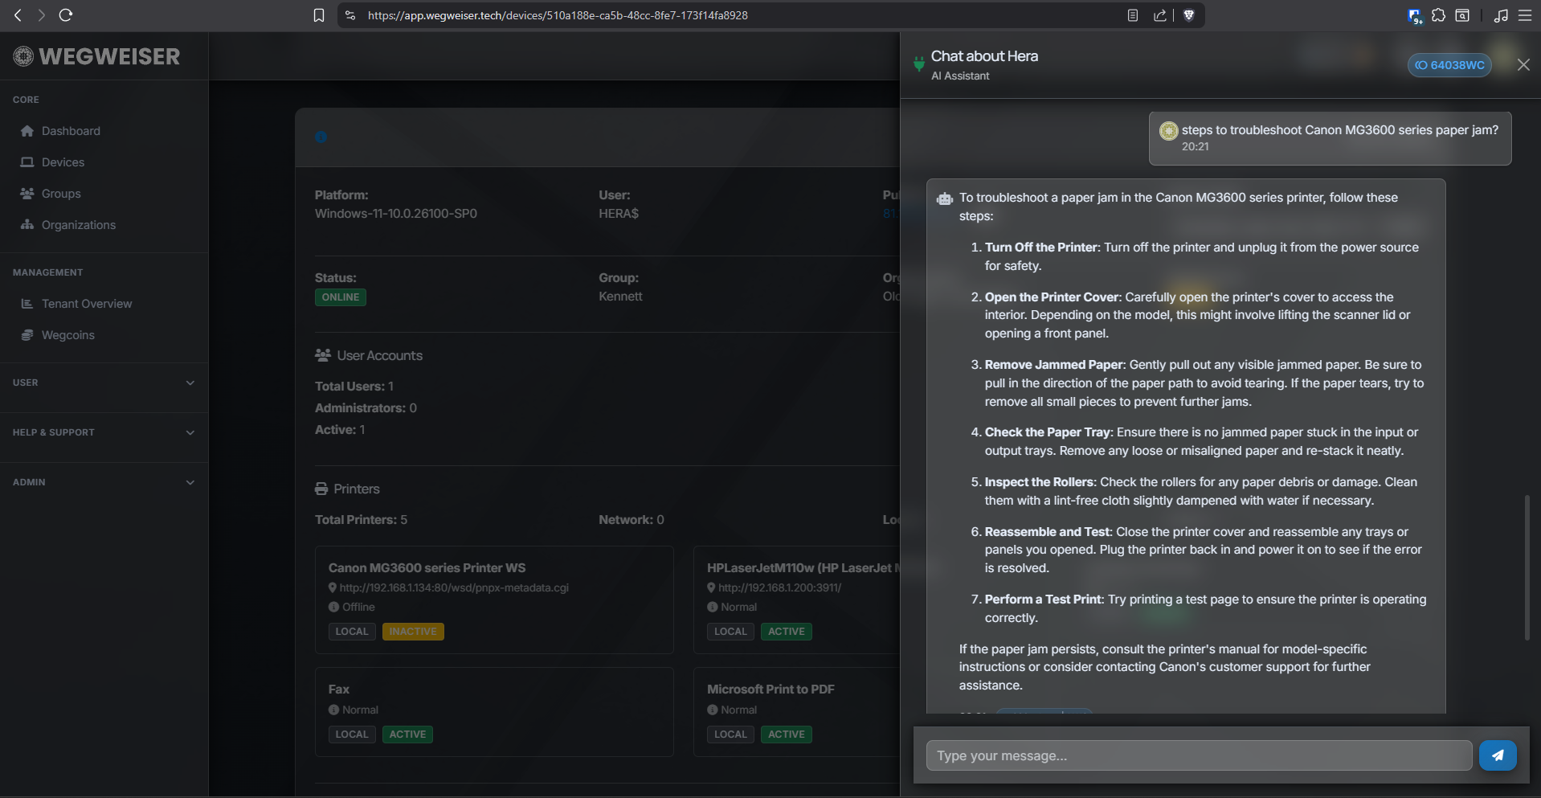The height and width of the screenshot is (798, 1541).
Task: Open the Brave shields icon
Action: point(1189,15)
